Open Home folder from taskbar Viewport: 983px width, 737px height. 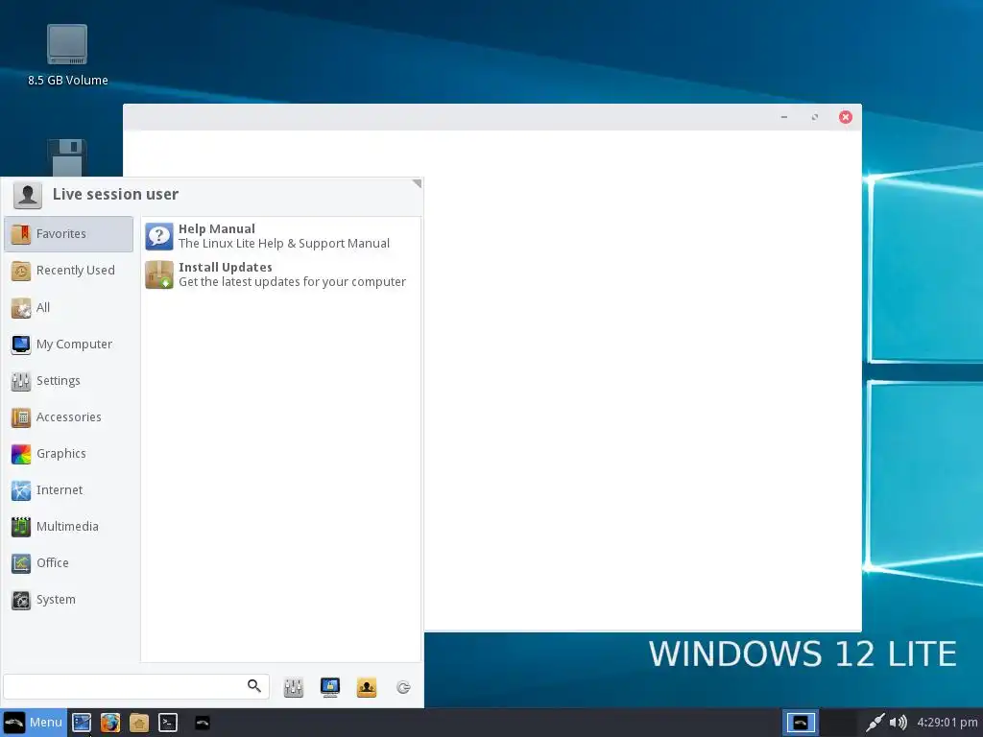click(139, 723)
